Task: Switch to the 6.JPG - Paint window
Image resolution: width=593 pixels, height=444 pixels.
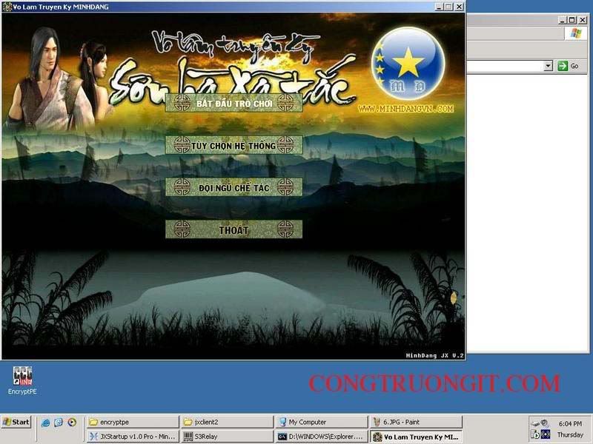Action: pos(416,422)
